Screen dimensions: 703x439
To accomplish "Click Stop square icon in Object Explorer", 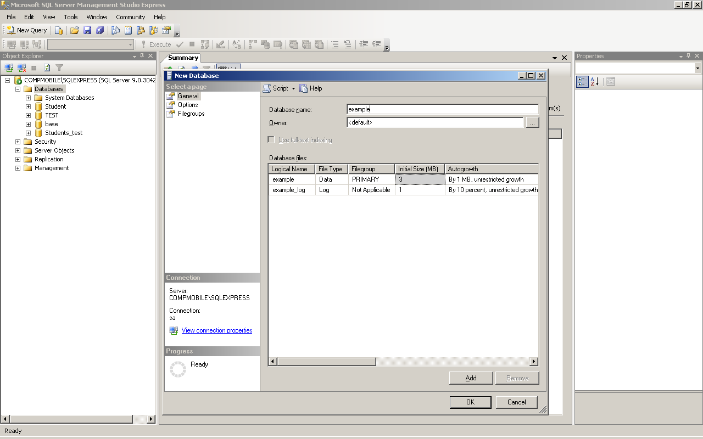I will [34, 67].
